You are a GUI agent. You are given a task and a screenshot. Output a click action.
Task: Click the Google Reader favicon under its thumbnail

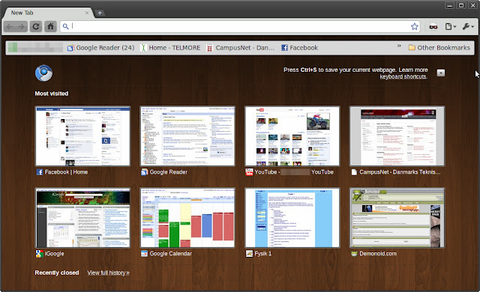(144, 172)
